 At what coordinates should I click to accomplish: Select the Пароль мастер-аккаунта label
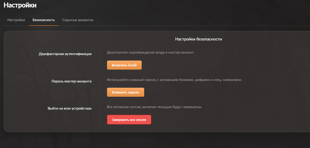pyautogui.click(x=72, y=81)
